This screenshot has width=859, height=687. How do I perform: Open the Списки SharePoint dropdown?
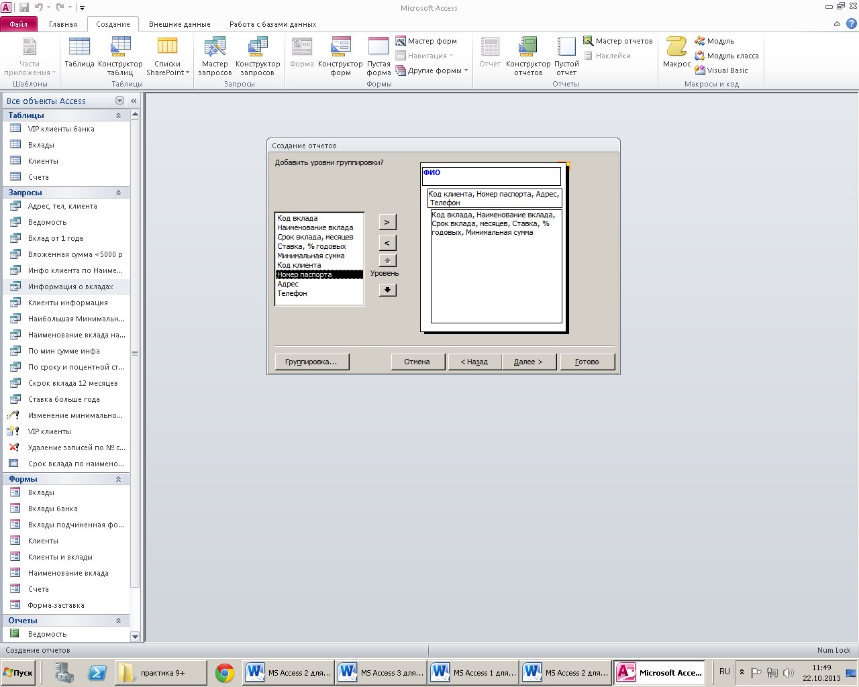click(x=168, y=56)
